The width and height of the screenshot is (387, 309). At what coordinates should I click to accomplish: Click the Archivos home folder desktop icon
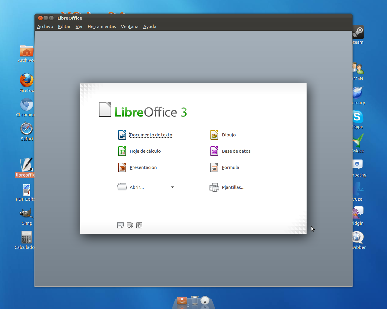[27, 51]
